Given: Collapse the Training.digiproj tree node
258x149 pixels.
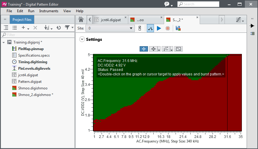Looking at the screenshot, I should [4, 43].
